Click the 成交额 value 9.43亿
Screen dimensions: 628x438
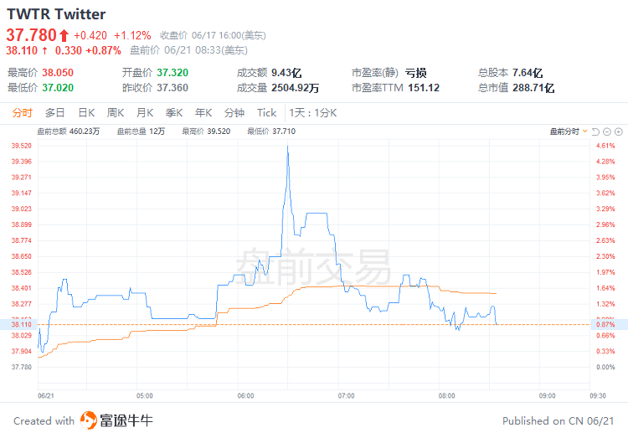286,73
